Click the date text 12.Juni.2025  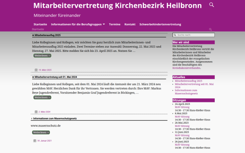182,132
